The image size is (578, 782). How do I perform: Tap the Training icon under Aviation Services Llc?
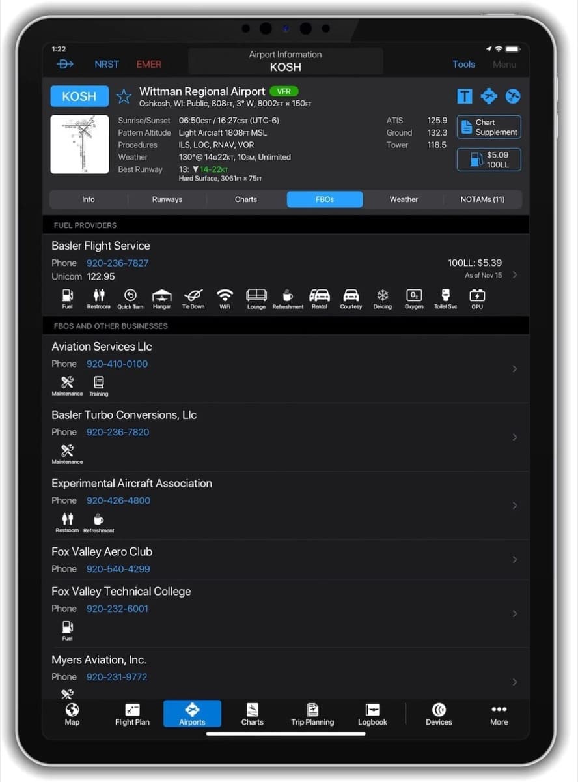point(99,386)
